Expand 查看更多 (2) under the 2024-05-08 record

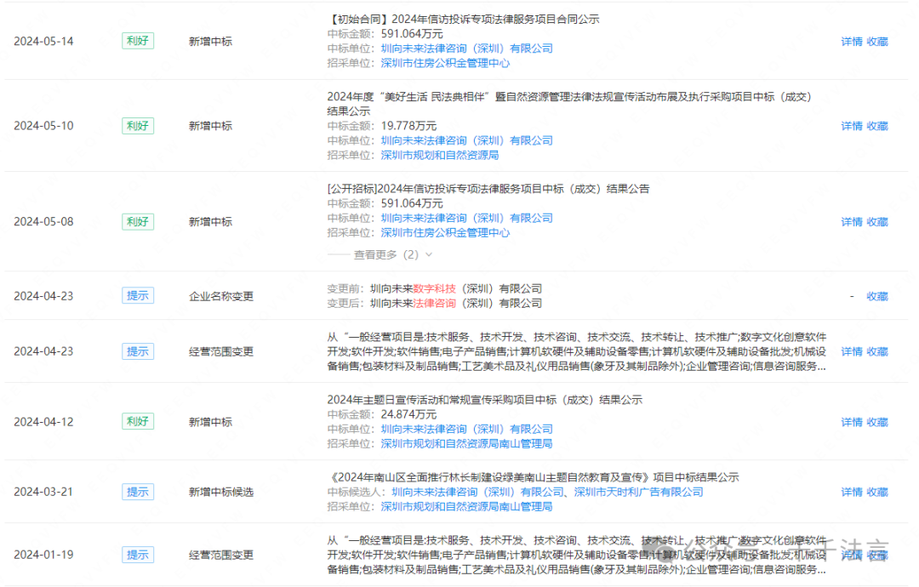(x=392, y=255)
